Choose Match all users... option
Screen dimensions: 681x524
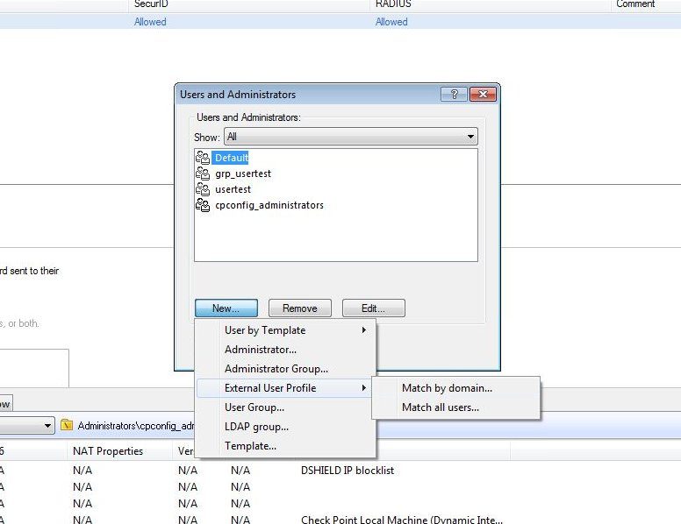[x=441, y=407]
